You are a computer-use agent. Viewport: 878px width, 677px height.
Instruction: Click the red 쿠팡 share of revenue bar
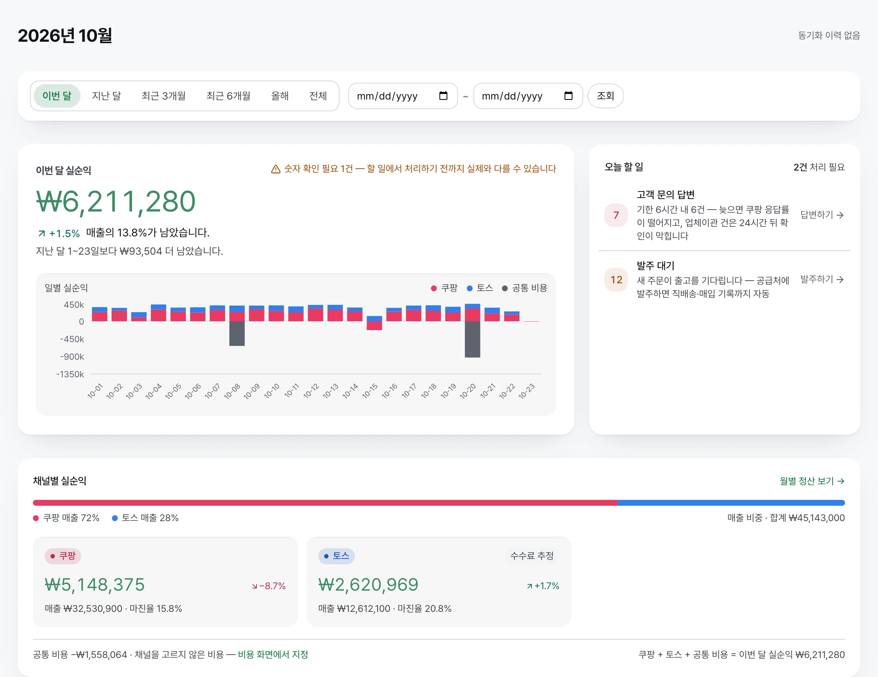[325, 502]
